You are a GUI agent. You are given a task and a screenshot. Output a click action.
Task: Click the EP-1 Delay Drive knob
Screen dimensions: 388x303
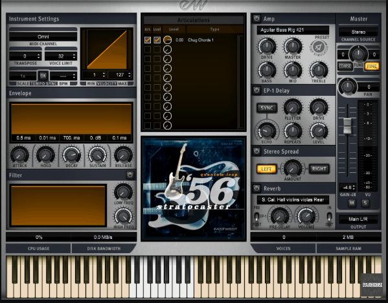pos(319,107)
